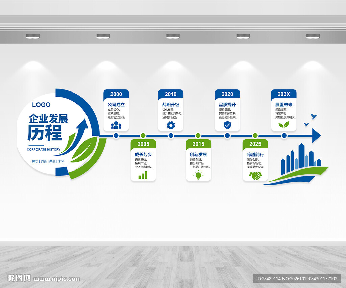Click the leaf sprout icon in the 203X card
Screen dimensions: 346x288
284,125
